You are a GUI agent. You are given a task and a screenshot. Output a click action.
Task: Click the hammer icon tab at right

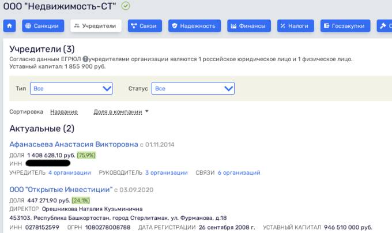(x=383, y=26)
